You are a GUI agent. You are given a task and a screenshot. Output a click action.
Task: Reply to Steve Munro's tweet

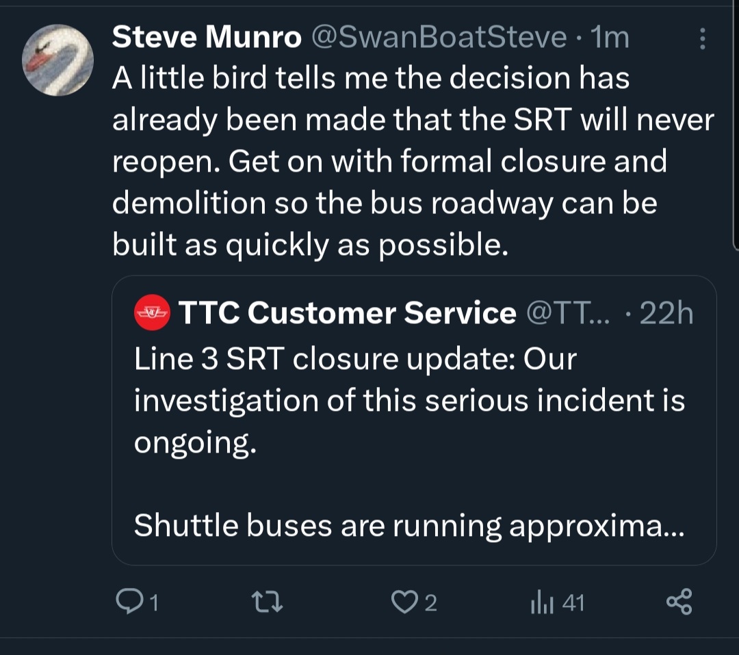click(x=127, y=602)
